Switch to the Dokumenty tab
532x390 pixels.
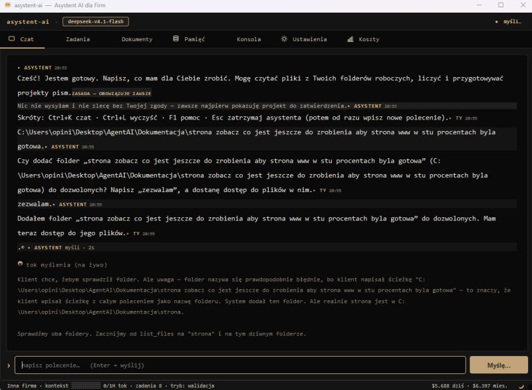(137, 39)
